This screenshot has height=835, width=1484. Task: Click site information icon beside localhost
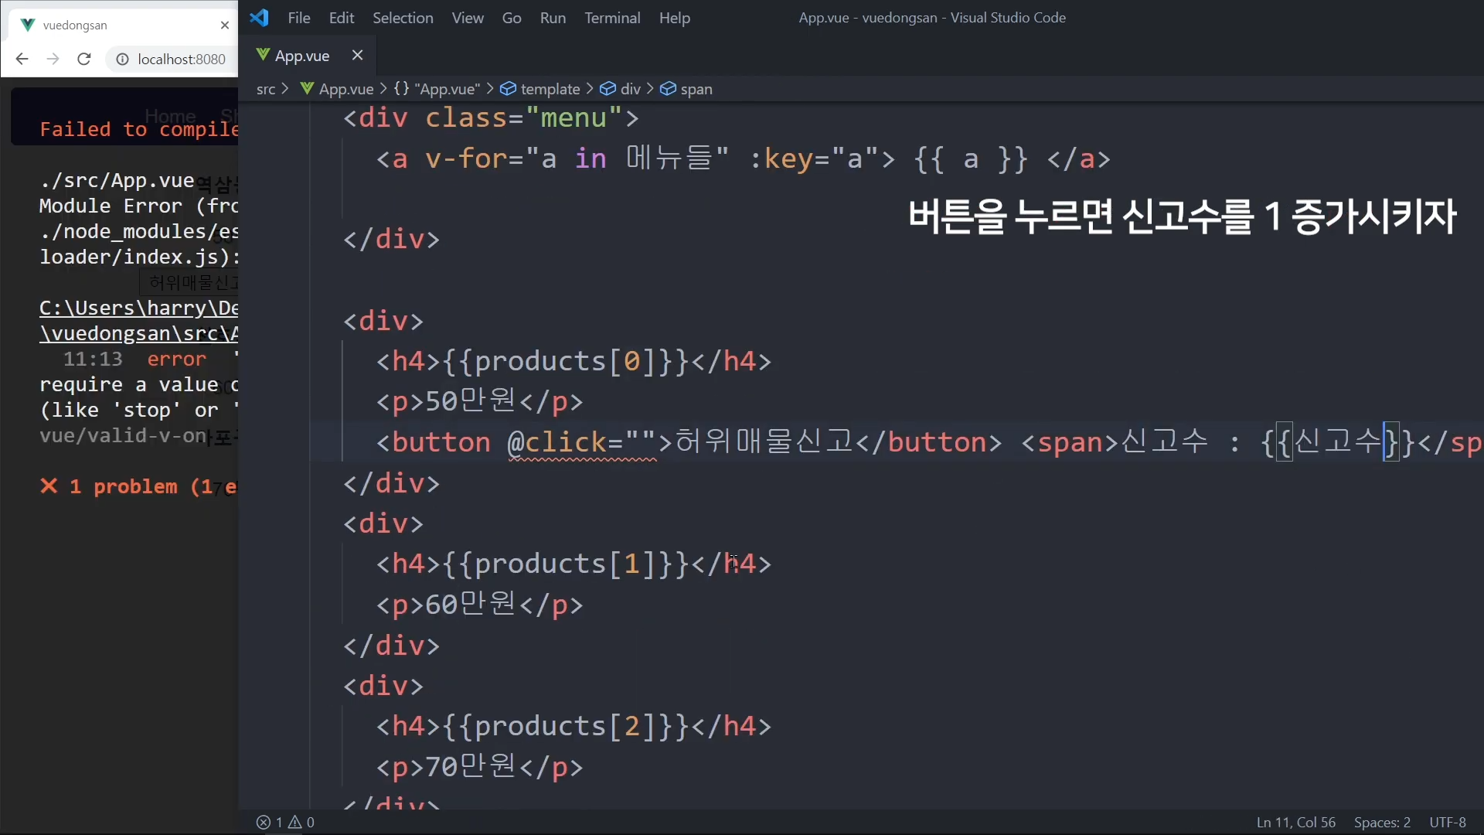pyautogui.click(x=122, y=60)
